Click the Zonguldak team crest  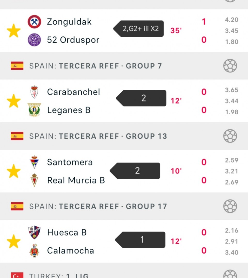pyautogui.click(x=34, y=22)
